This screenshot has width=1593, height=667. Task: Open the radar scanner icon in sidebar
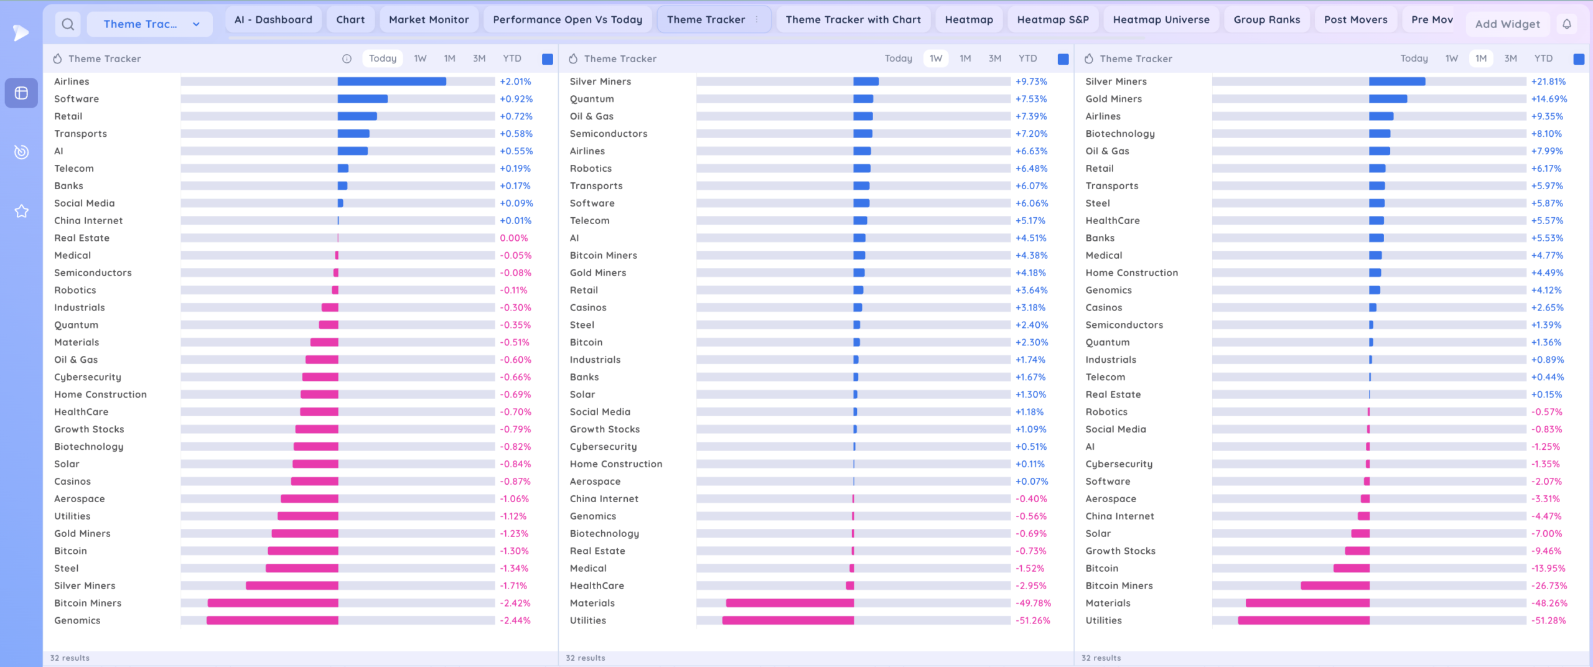pyautogui.click(x=21, y=152)
